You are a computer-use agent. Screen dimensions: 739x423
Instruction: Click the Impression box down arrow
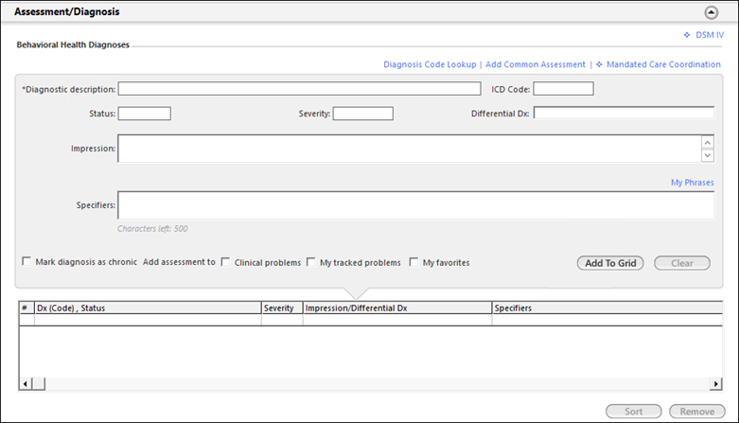pos(708,155)
